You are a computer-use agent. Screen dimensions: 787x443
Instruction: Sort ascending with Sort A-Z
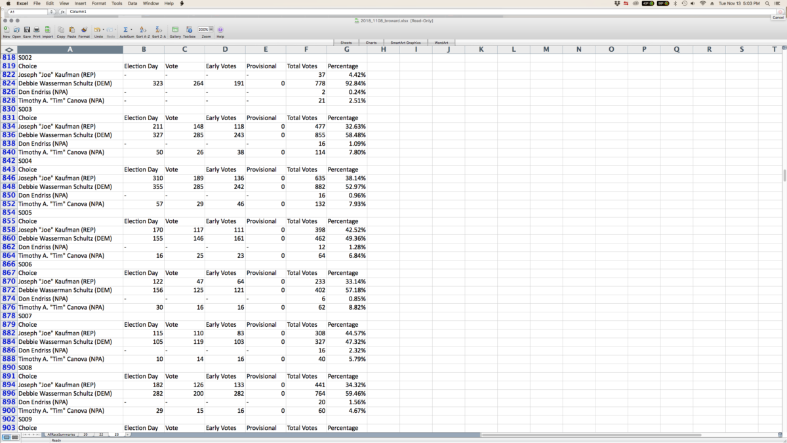[142, 30]
